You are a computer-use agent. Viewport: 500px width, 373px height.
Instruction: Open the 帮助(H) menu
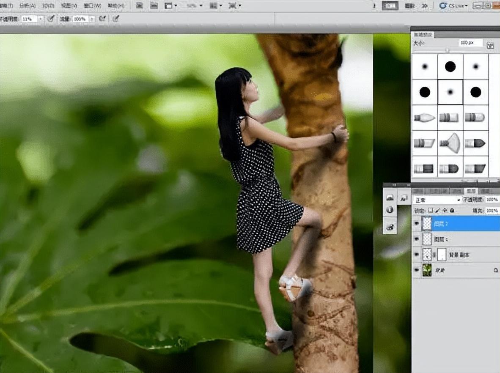pos(116,5)
